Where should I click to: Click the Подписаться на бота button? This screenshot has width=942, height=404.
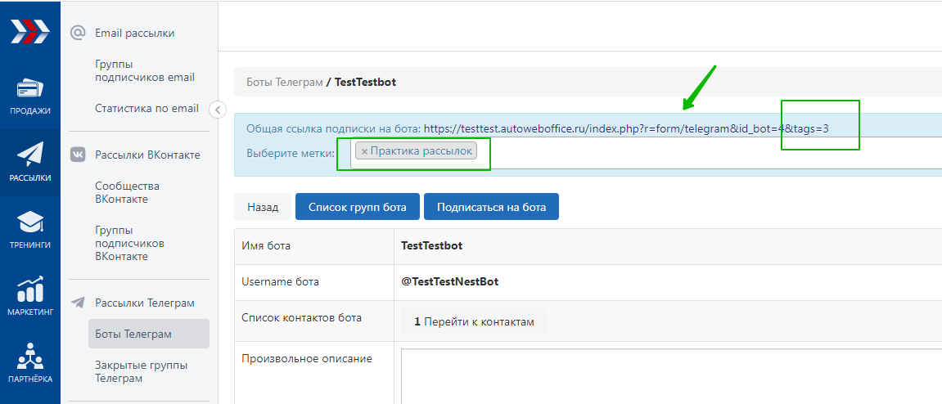pos(491,207)
